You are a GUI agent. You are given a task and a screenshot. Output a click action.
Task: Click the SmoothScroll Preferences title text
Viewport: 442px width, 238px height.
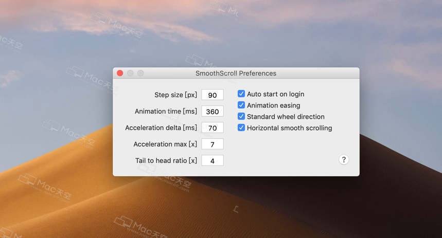[x=236, y=73]
